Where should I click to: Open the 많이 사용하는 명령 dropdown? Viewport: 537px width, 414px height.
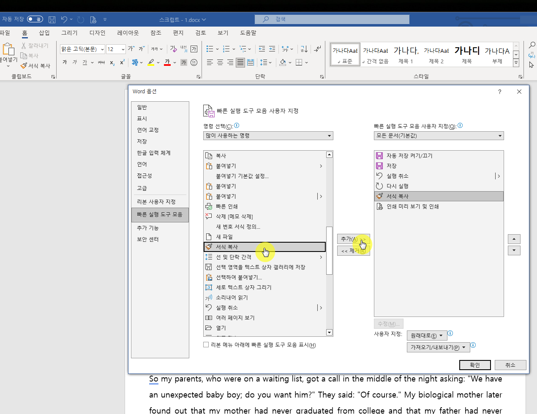(329, 135)
